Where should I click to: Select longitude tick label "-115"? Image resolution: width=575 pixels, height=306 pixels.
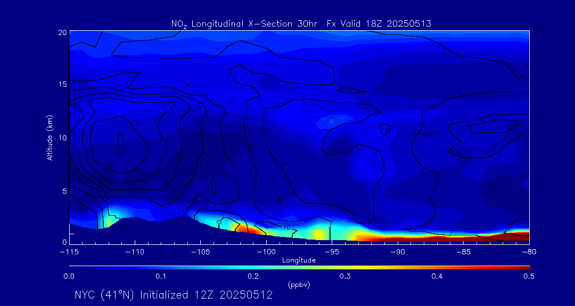coord(69,252)
